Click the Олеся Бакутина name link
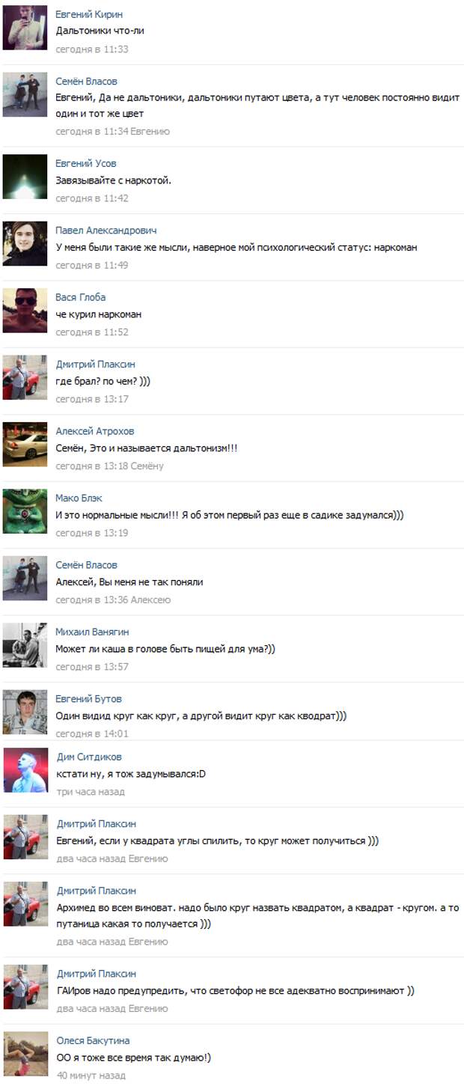464x1086 pixels. click(93, 1040)
